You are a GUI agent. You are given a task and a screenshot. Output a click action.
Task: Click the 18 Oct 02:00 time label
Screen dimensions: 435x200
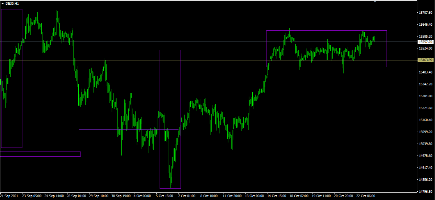(299, 196)
